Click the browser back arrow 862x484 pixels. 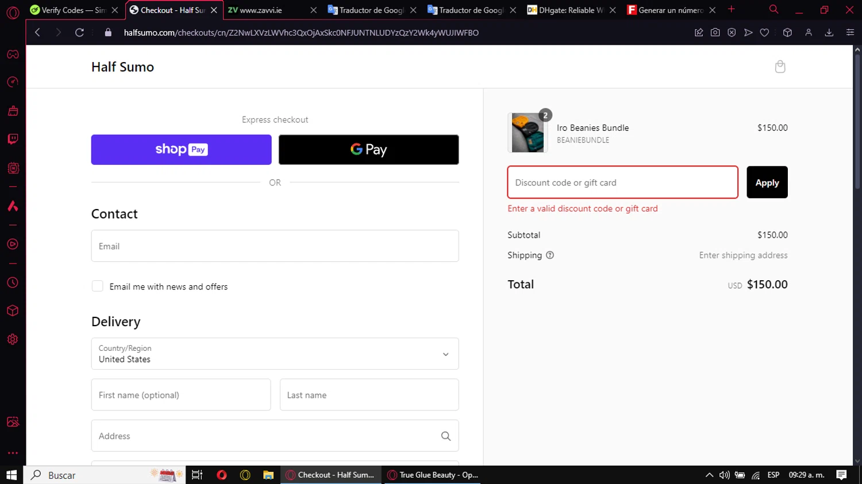(x=38, y=33)
